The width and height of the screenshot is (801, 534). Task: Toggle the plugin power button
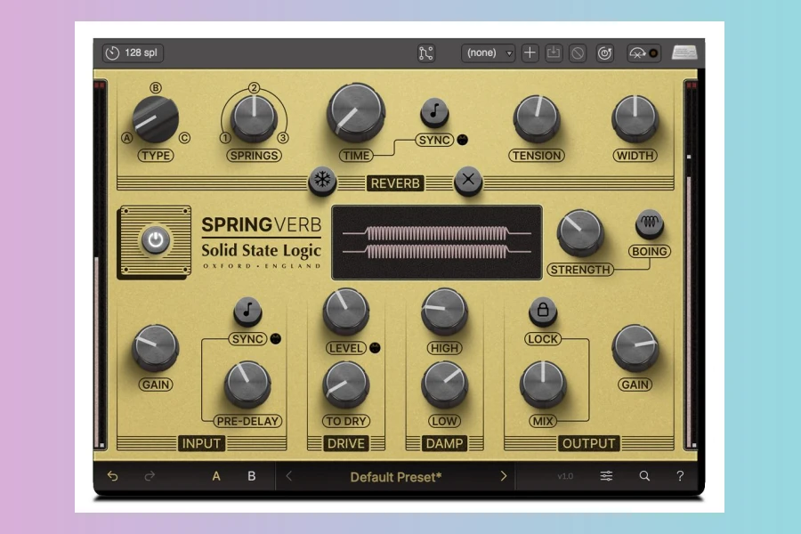pos(156,240)
